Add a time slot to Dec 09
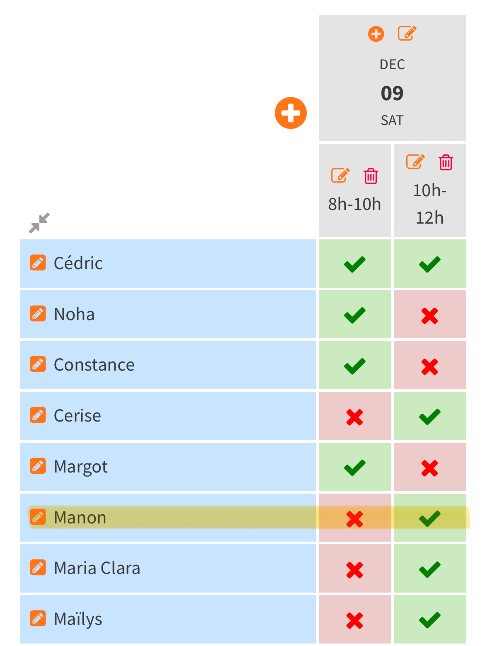This screenshot has width=485, height=646. (x=376, y=34)
